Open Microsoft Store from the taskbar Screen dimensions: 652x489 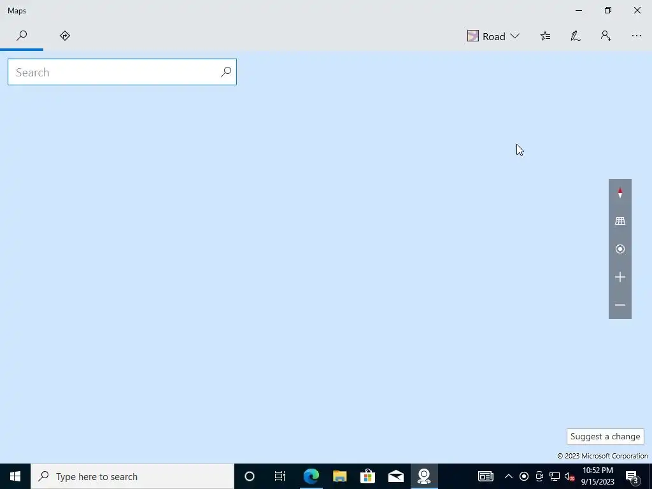[x=367, y=476]
